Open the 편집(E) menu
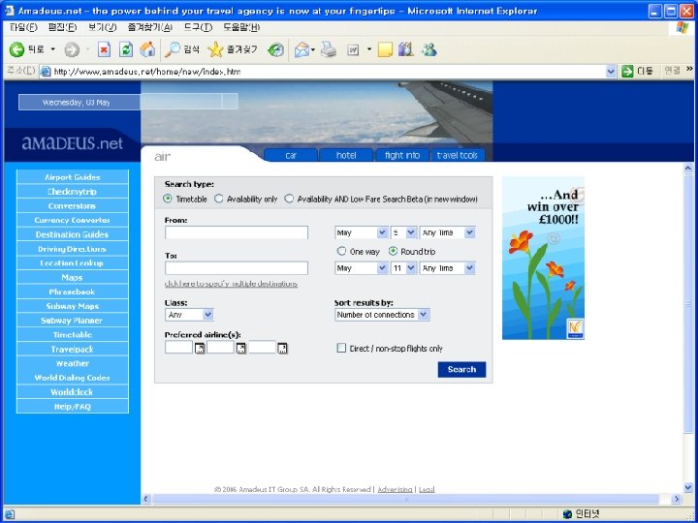Viewport: 698px width, 523px height. pos(62,27)
